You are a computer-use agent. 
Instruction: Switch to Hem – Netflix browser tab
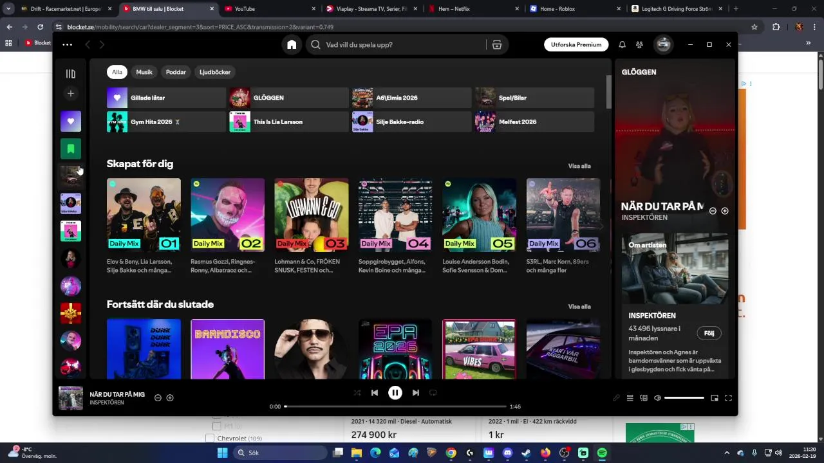click(x=473, y=9)
